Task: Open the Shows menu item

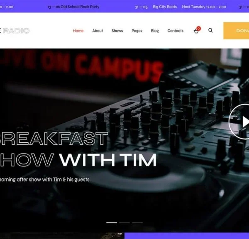Action: [x=117, y=31]
